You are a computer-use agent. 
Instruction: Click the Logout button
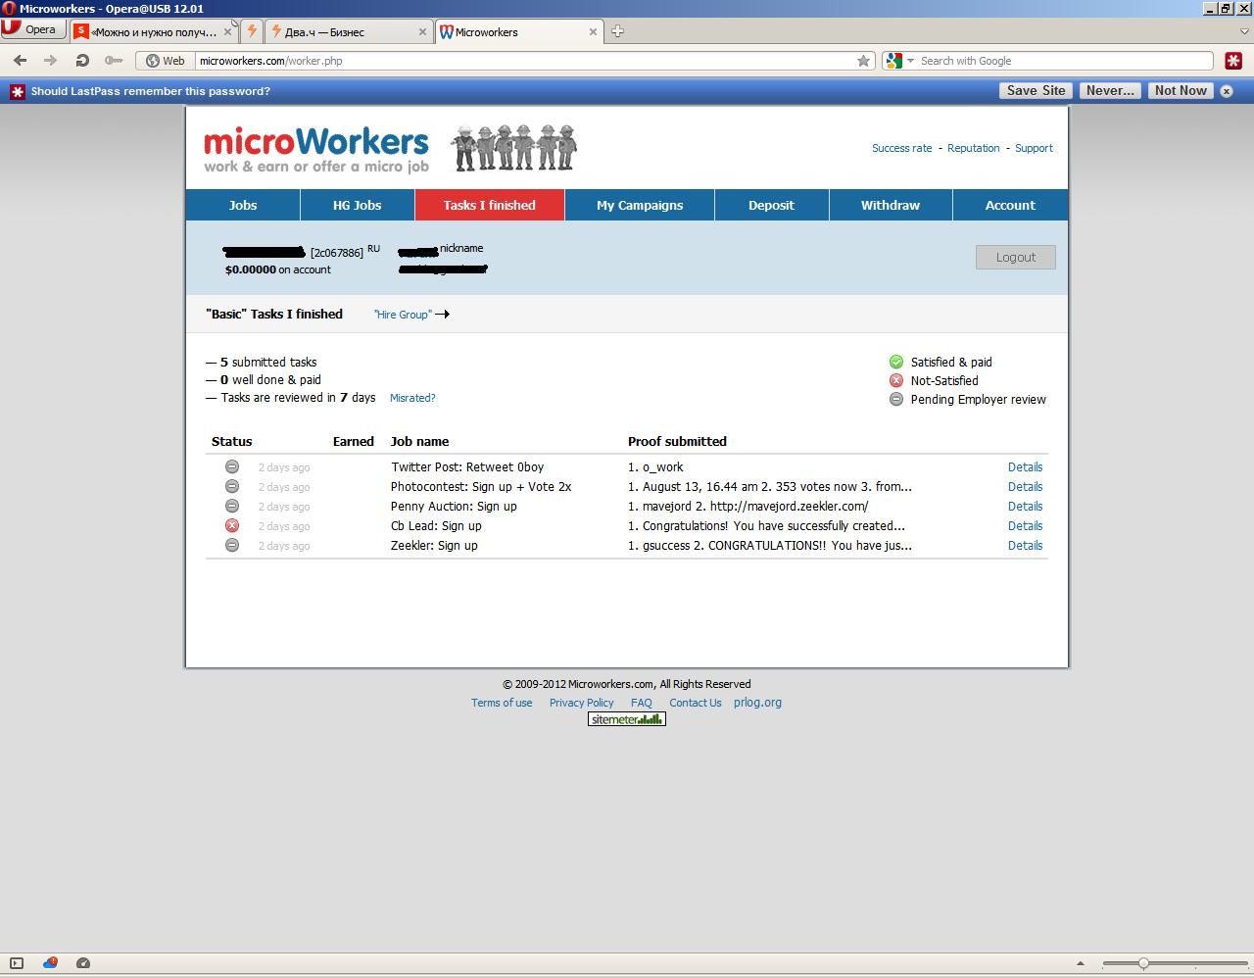(x=1016, y=257)
